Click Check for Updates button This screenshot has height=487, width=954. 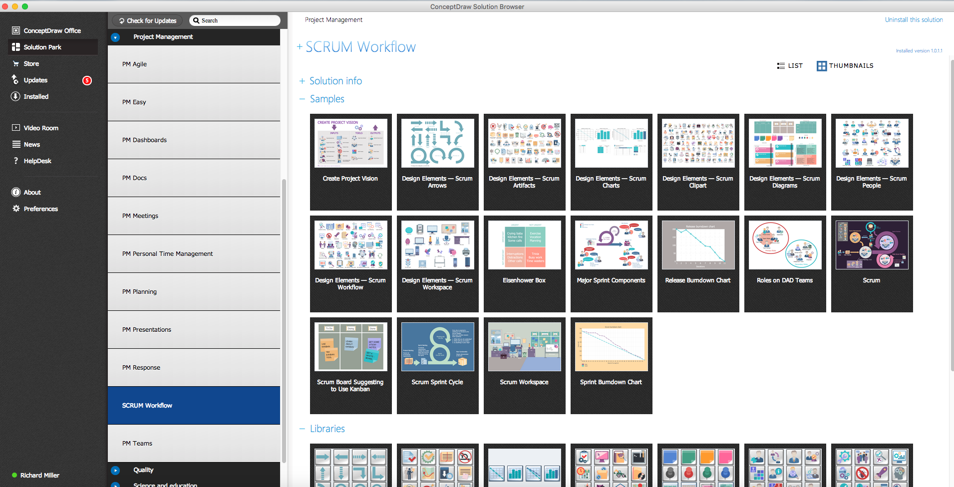point(147,20)
